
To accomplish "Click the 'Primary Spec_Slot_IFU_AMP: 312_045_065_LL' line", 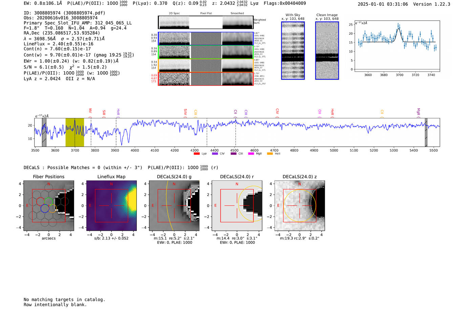I will 78,23.
